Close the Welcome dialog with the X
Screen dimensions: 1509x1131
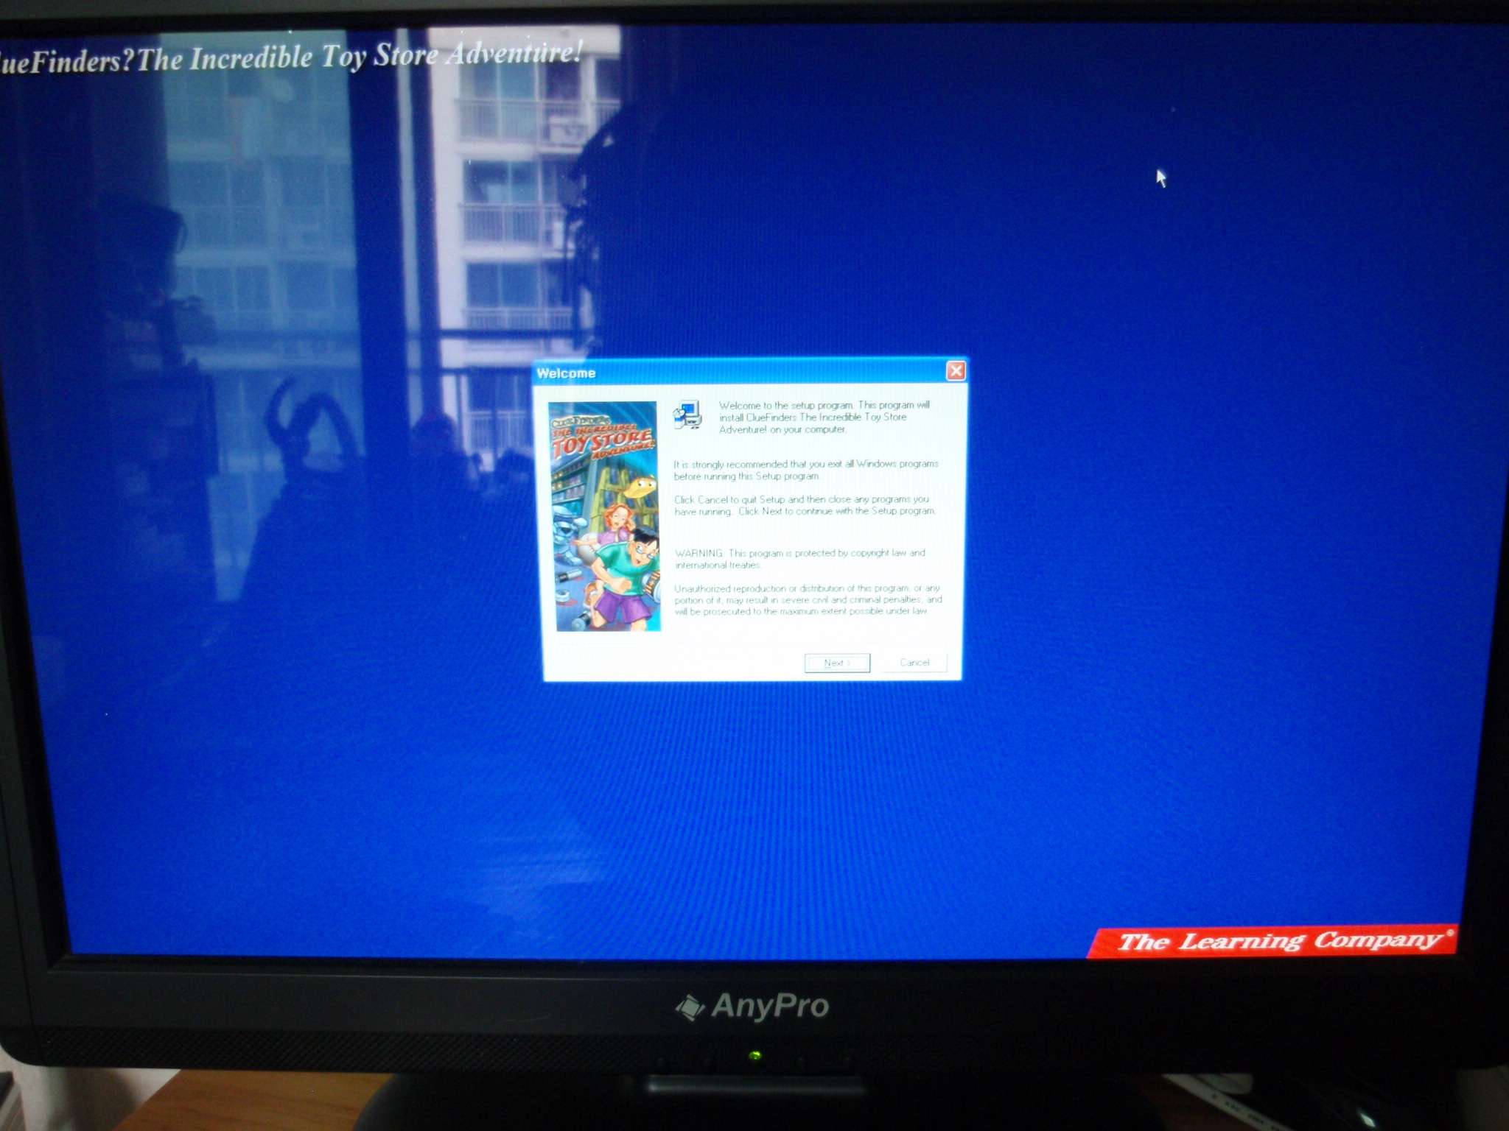[x=956, y=371]
